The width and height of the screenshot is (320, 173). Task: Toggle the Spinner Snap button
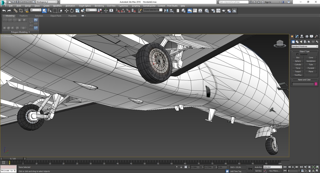(x=134, y=11)
